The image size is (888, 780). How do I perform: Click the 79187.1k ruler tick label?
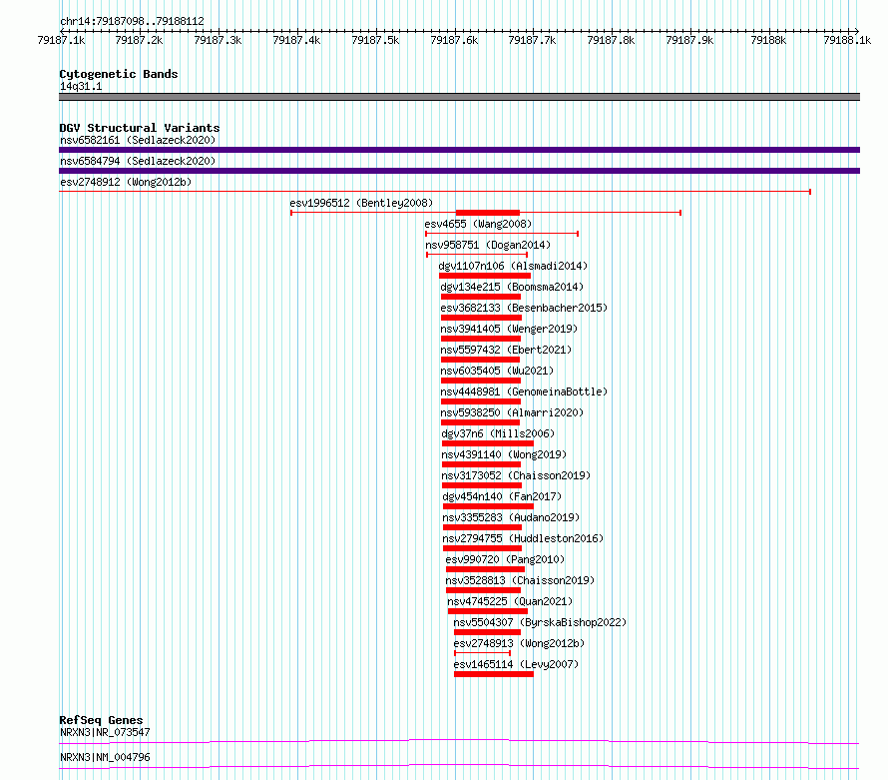click(x=61, y=40)
